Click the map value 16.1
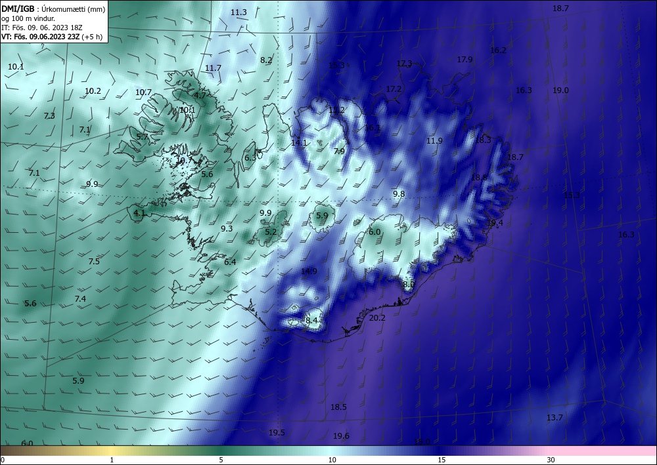Image resolution: width=657 pixels, height=465 pixels. tap(373, 127)
